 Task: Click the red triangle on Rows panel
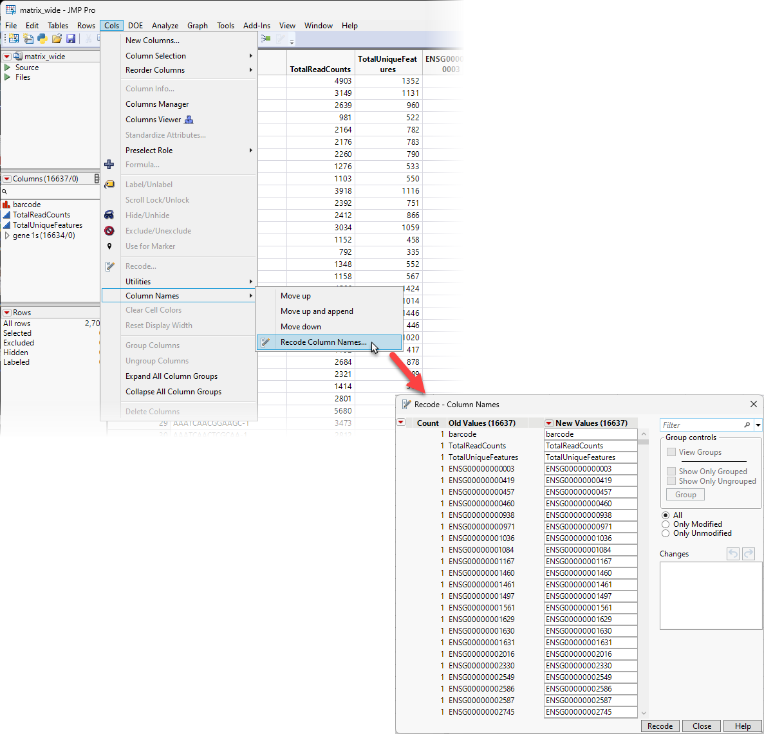point(7,313)
